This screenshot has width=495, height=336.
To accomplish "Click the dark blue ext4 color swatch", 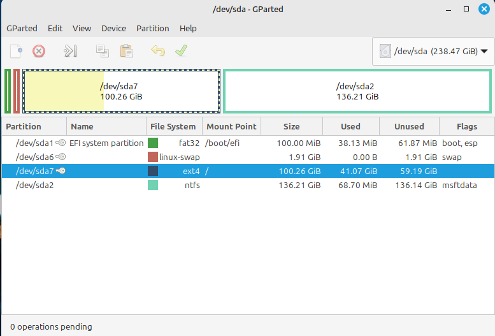I will point(153,171).
